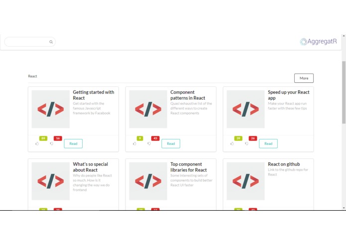The width and height of the screenshot is (346, 245).
Task: Thumbs down the Speed up your React app card
Action: (247, 144)
